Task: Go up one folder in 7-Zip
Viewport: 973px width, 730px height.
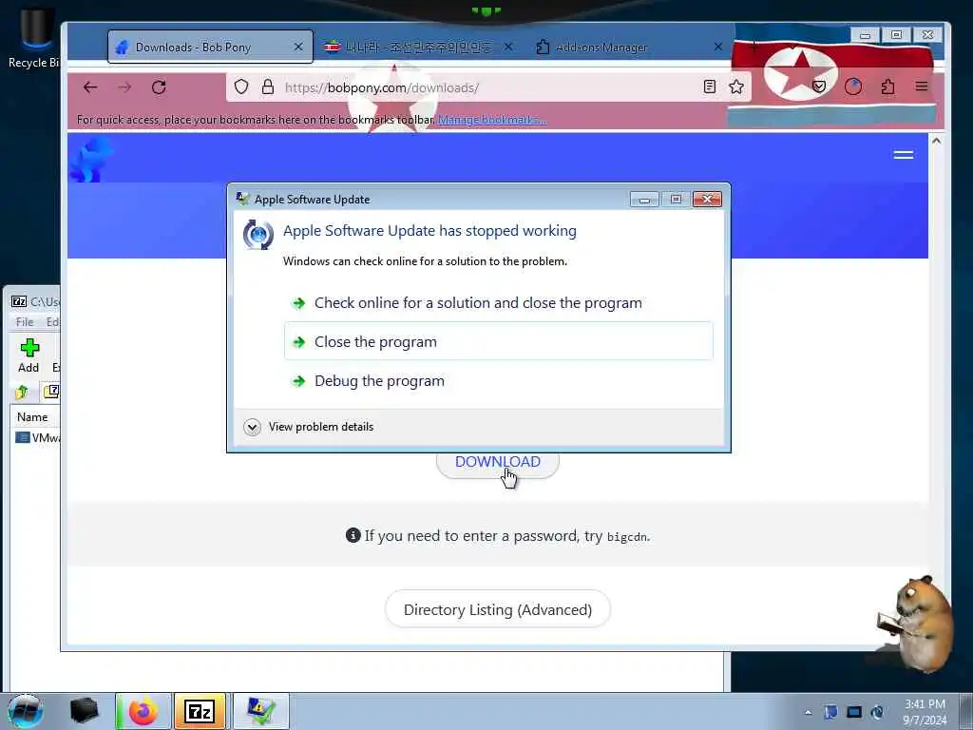Action: click(22, 392)
